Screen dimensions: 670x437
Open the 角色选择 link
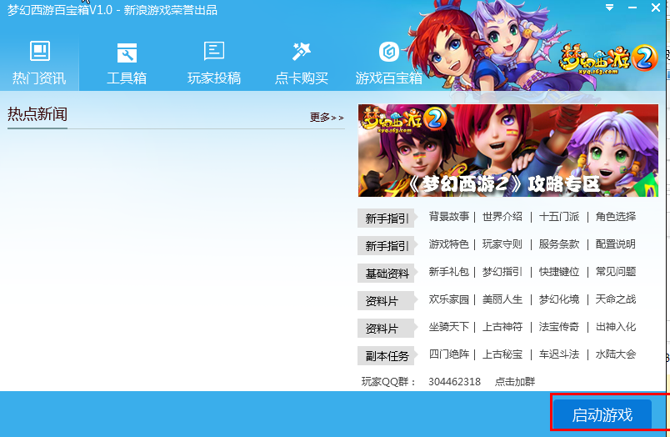[616, 216]
